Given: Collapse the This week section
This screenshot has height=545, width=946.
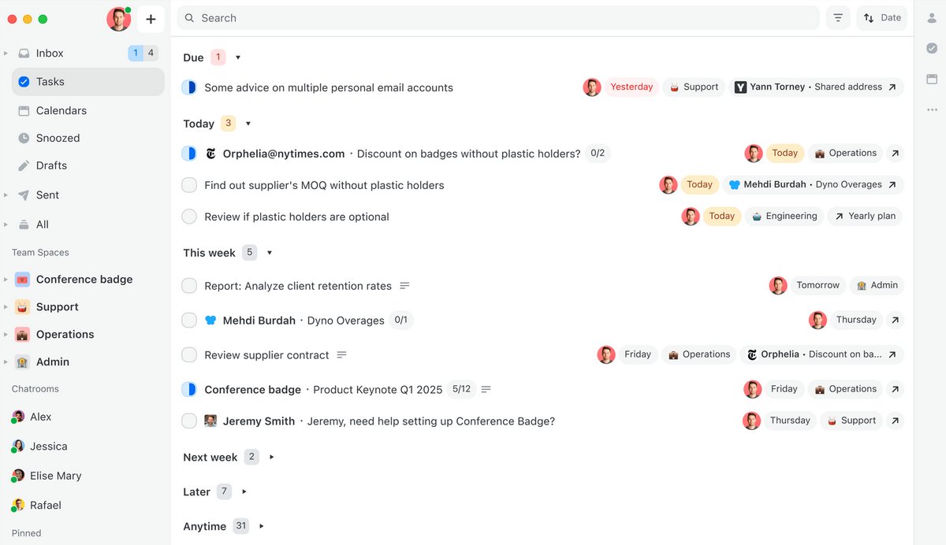Looking at the screenshot, I should (270, 253).
